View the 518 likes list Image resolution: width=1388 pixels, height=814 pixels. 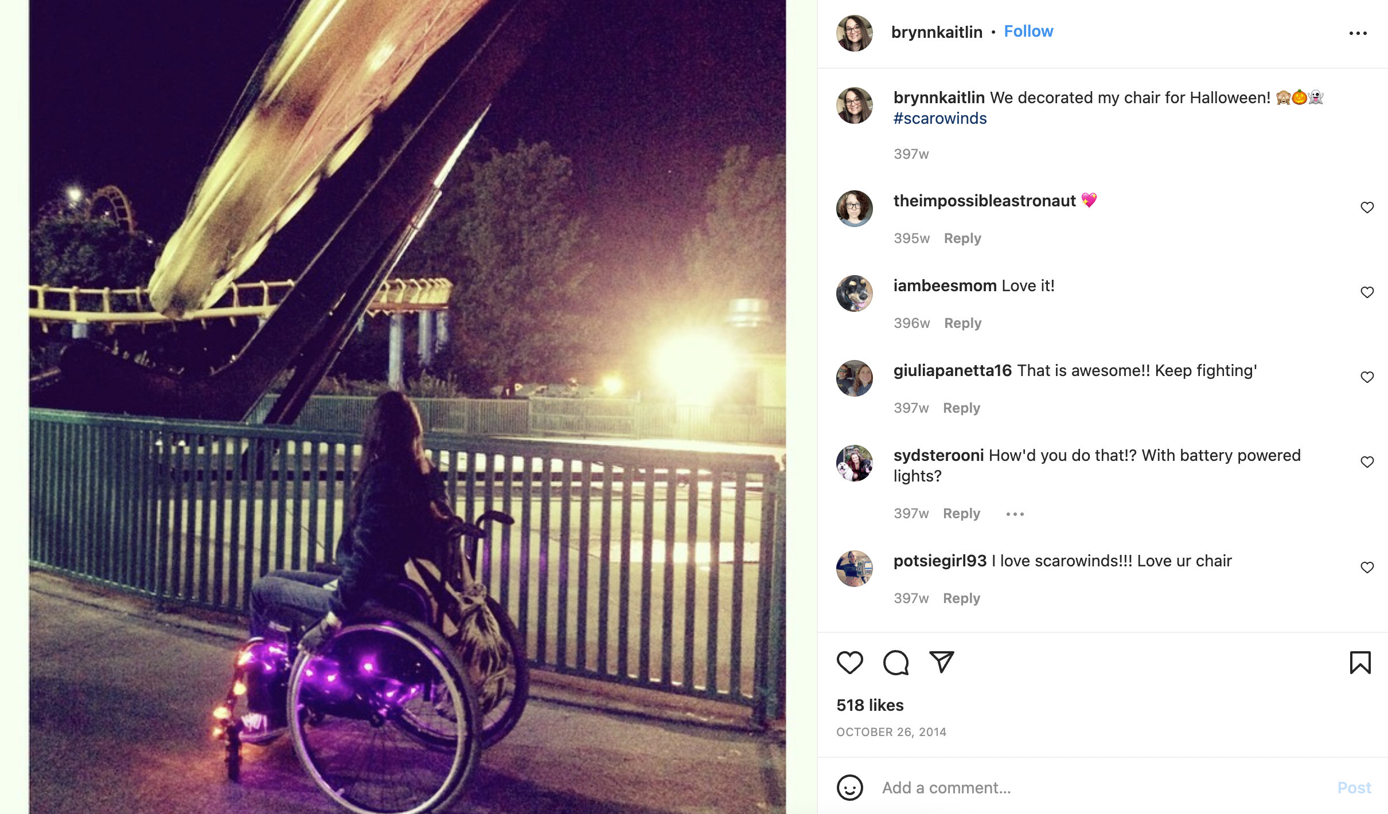click(x=870, y=705)
